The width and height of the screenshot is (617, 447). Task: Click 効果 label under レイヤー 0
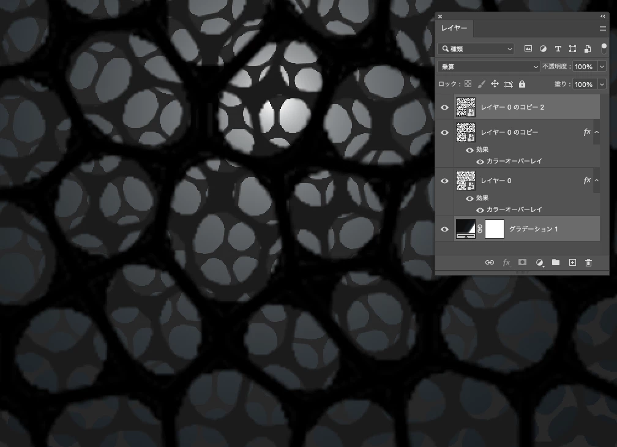pyautogui.click(x=482, y=198)
